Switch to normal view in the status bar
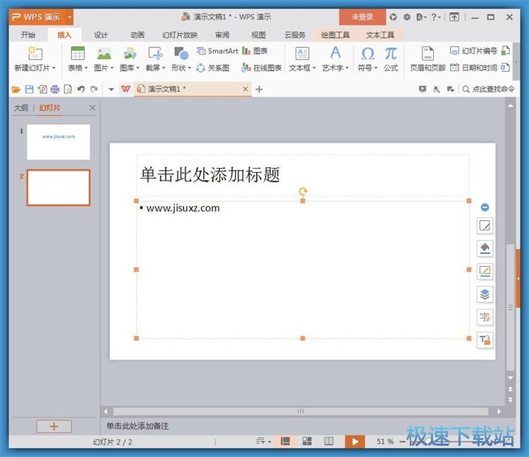 click(x=286, y=441)
